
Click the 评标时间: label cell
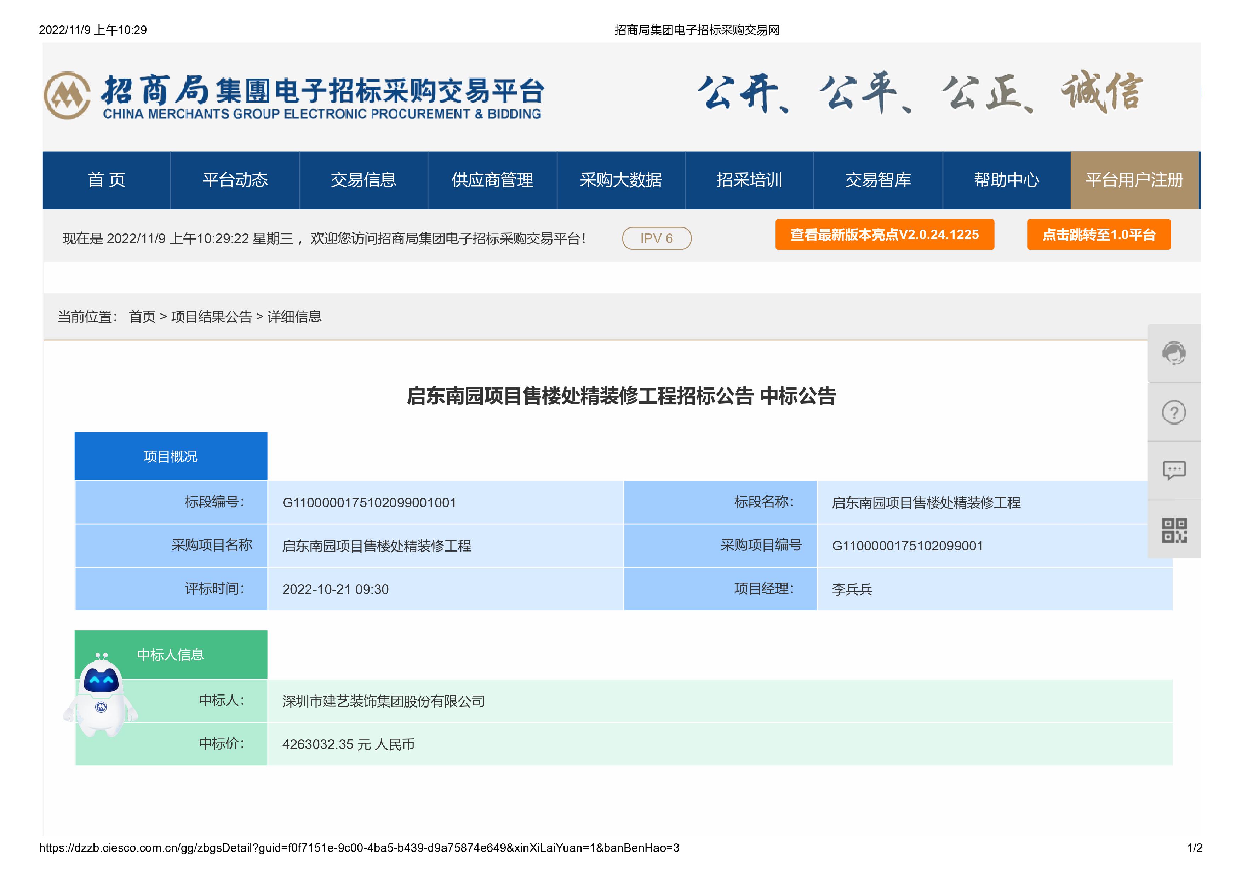(171, 589)
